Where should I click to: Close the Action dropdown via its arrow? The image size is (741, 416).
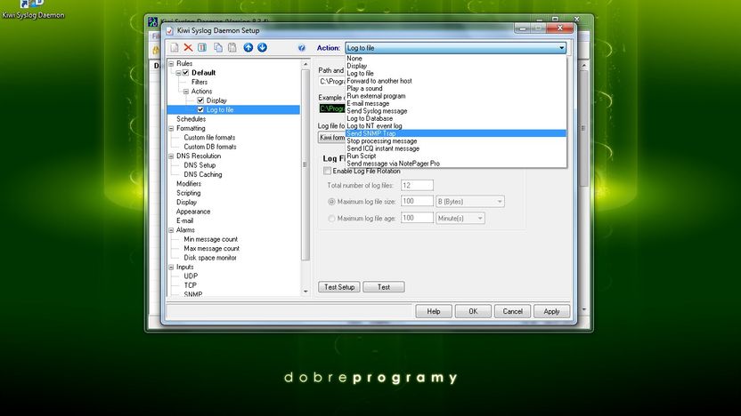tap(561, 48)
